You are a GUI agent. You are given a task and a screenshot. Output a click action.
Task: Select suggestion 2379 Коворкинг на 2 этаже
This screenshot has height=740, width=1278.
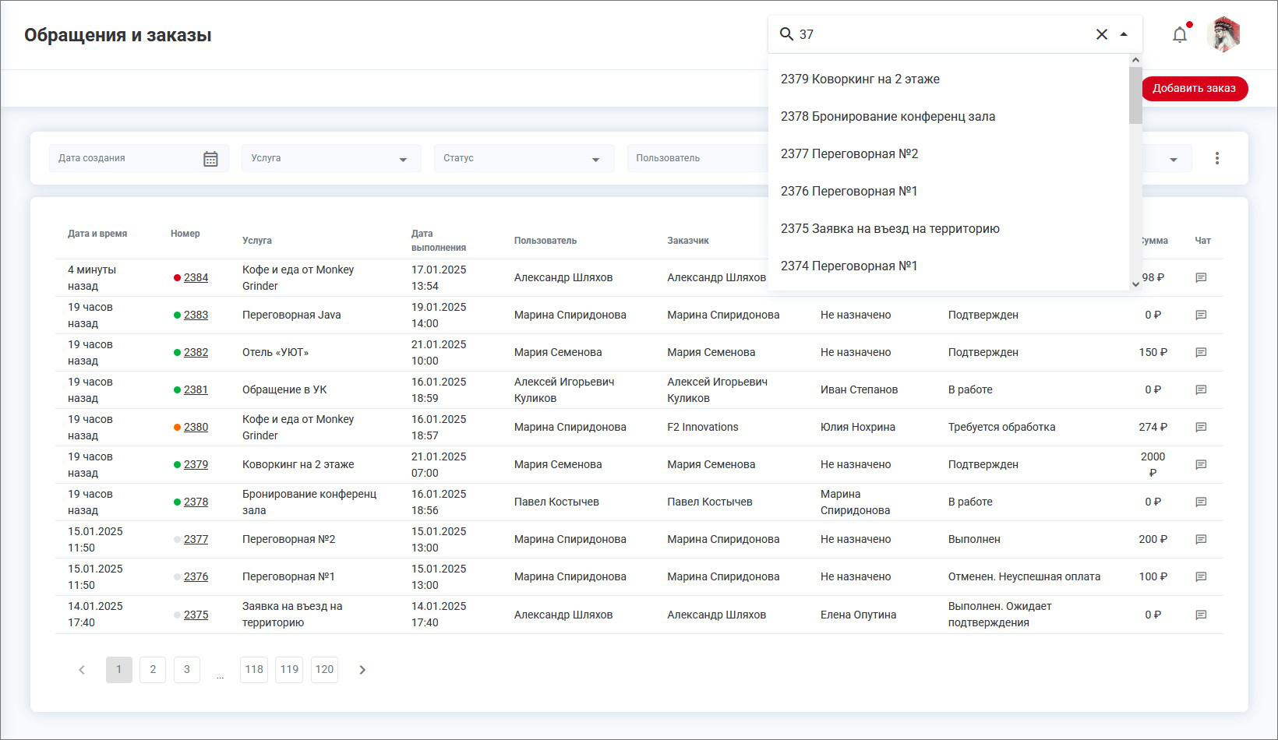click(x=860, y=79)
